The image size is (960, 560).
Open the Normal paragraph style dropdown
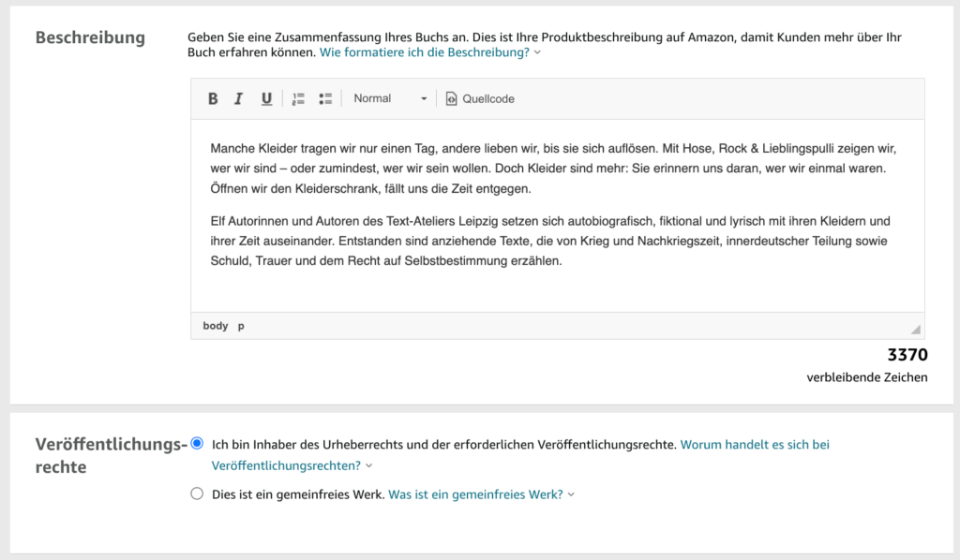pyautogui.click(x=389, y=97)
